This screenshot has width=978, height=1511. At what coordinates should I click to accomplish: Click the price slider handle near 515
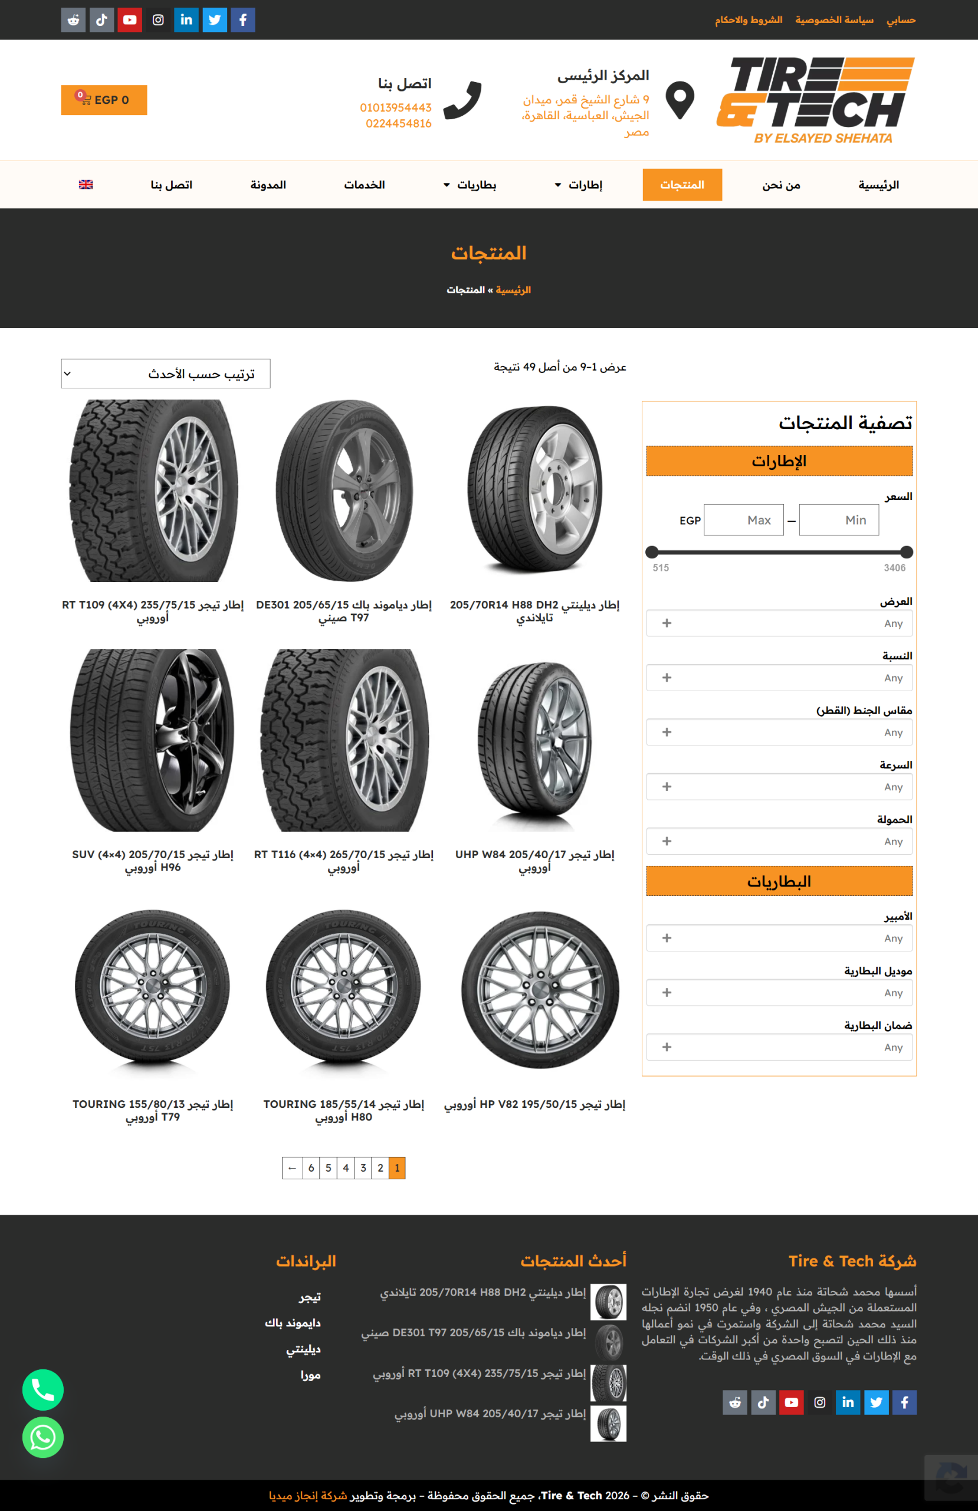point(652,552)
